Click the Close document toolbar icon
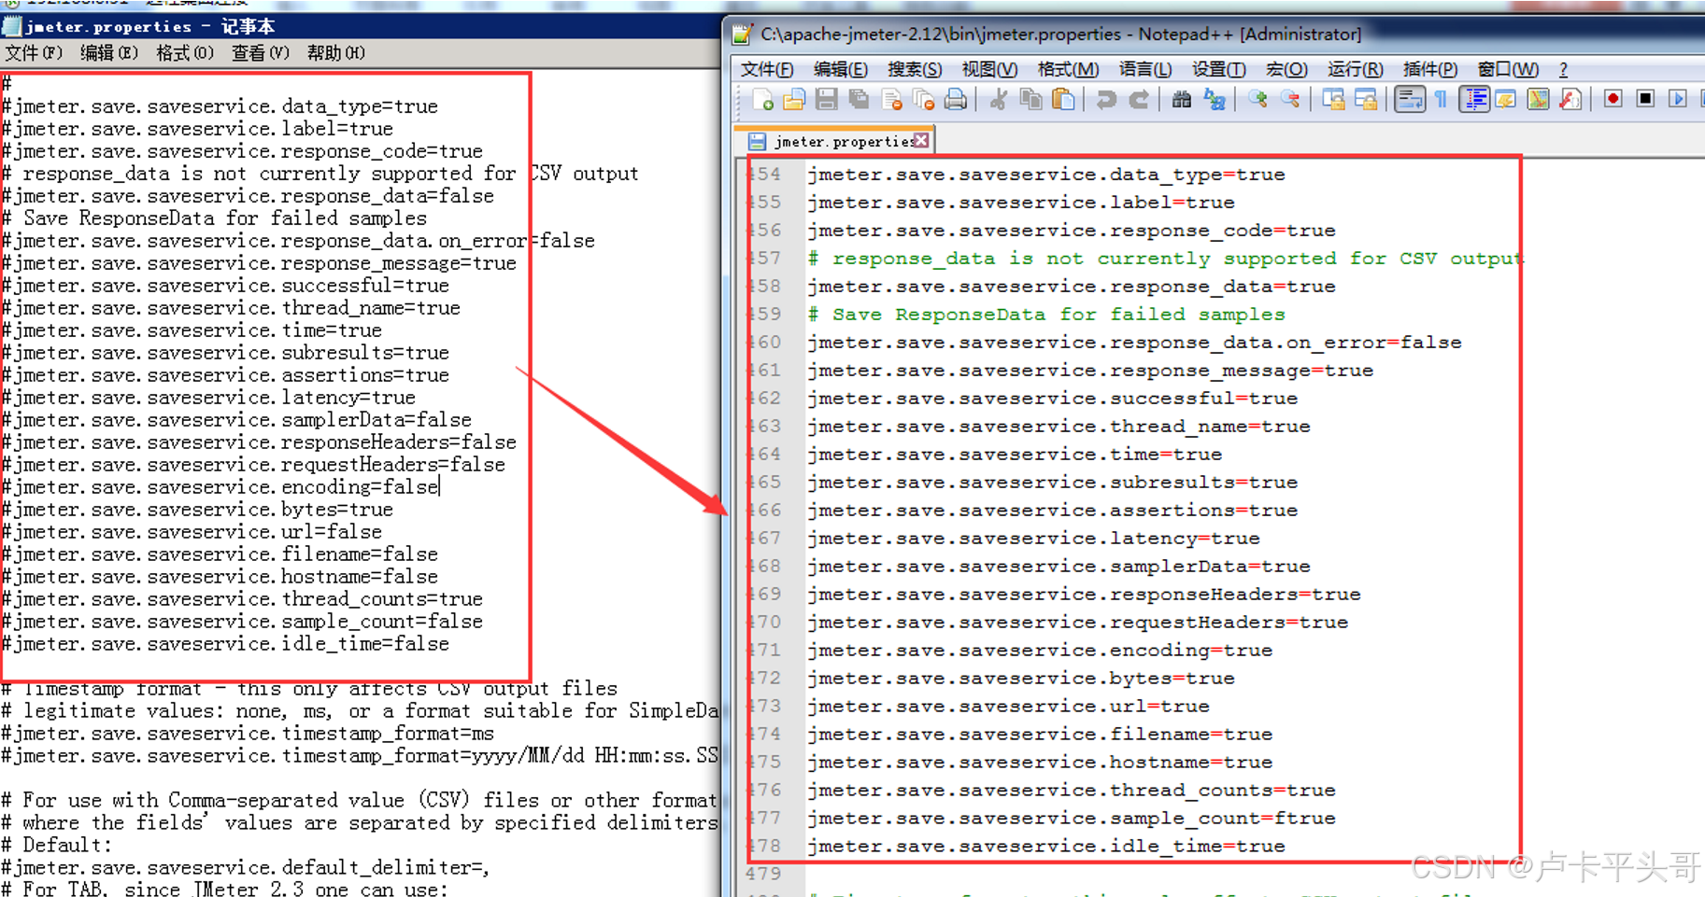This screenshot has width=1705, height=897. (891, 99)
